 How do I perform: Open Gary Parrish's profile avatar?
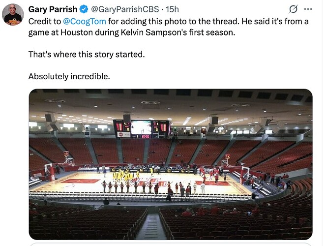[x=13, y=14]
